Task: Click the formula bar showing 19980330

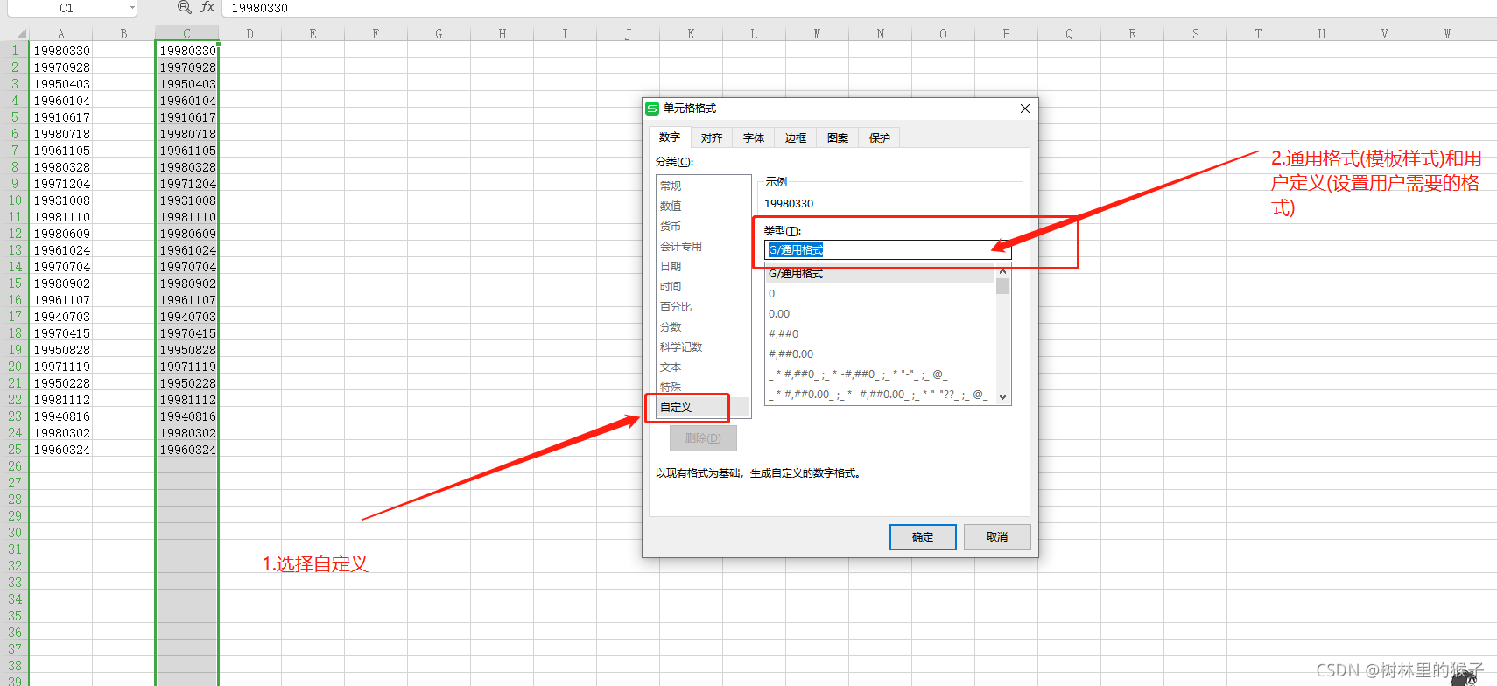Action: pyautogui.click(x=858, y=8)
